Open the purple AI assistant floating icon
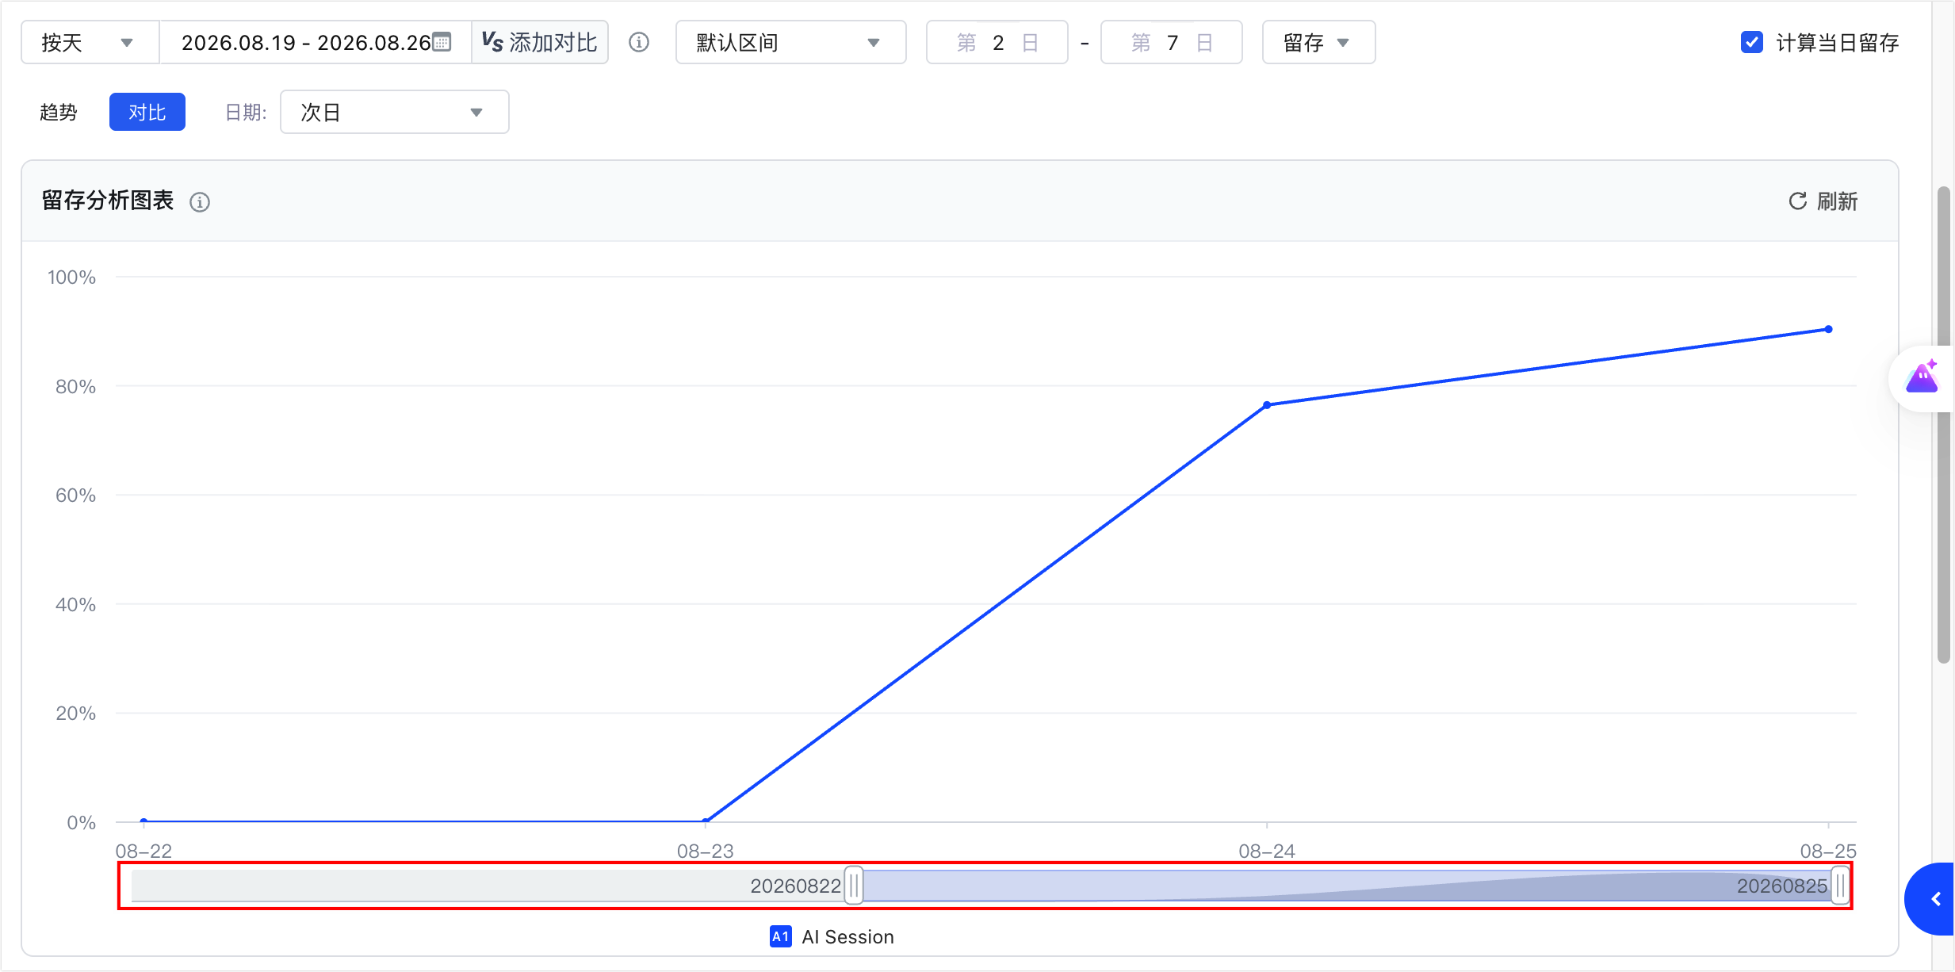This screenshot has height=972, width=1955. [1922, 378]
